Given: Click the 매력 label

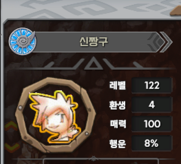Looking at the screenshot, I should [x=118, y=124].
